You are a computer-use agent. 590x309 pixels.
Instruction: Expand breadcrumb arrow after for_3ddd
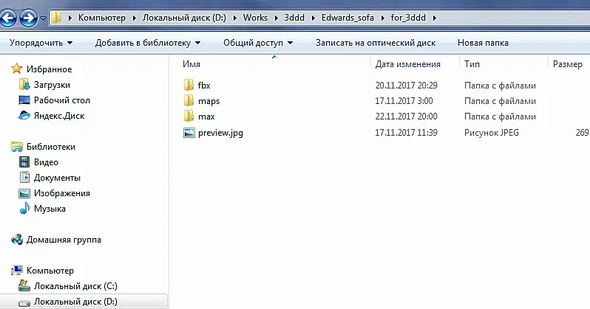[434, 18]
